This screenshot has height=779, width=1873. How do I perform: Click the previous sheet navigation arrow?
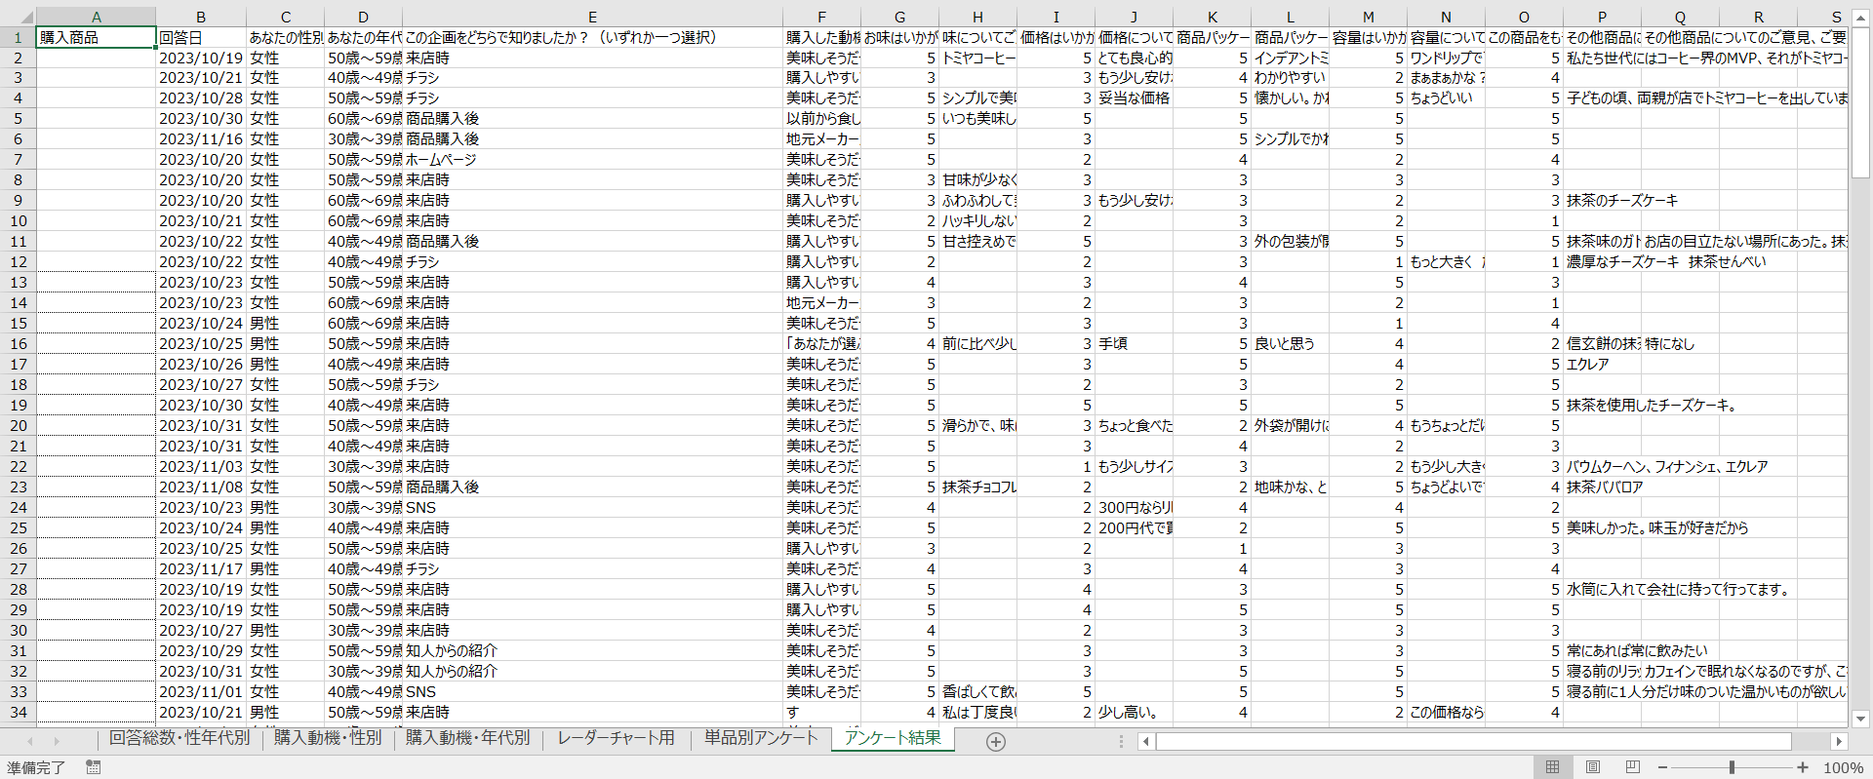point(30,742)
